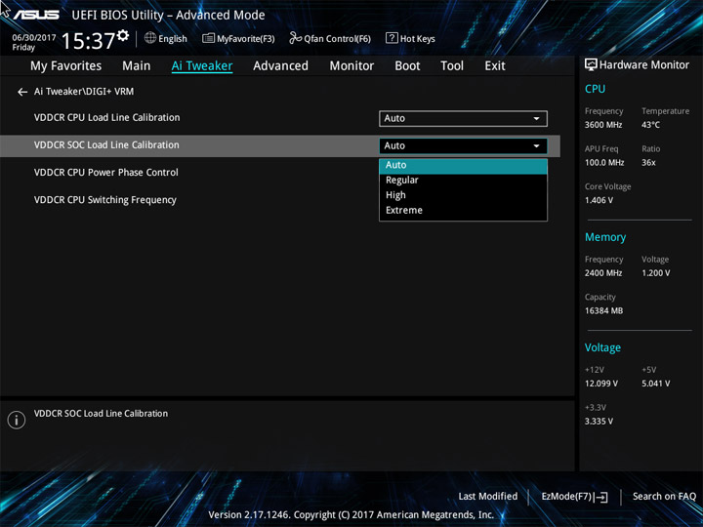
Task: Open MyFavorite(F3) list icon
Action: [208, 38]
